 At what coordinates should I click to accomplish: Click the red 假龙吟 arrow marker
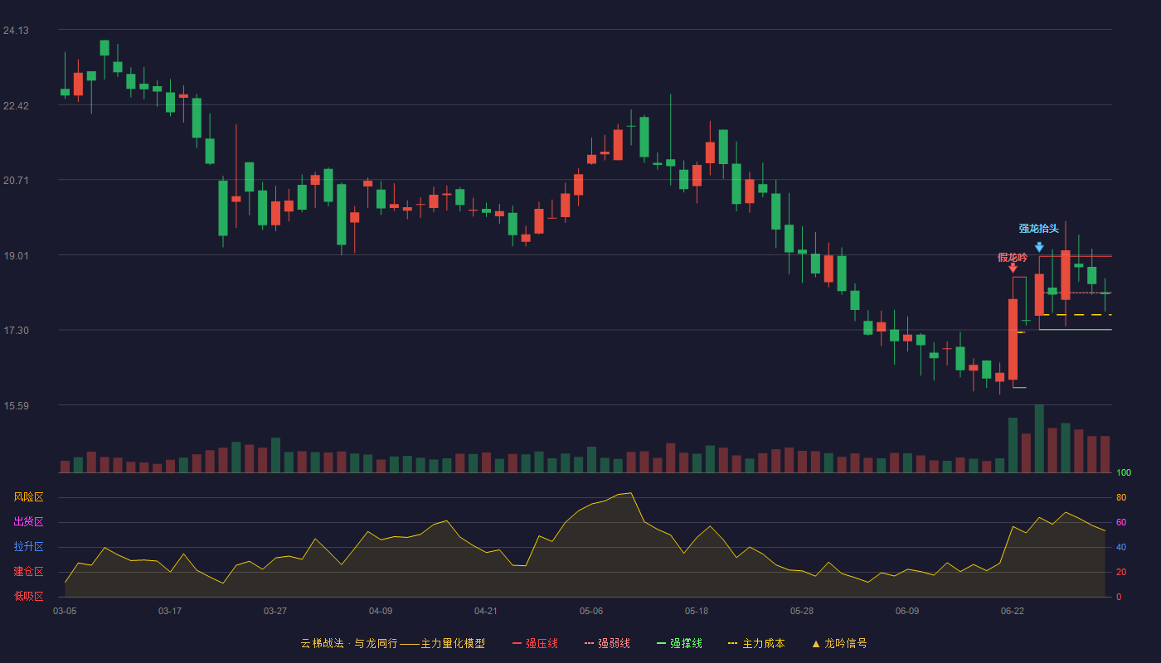tap(1013, 268)
